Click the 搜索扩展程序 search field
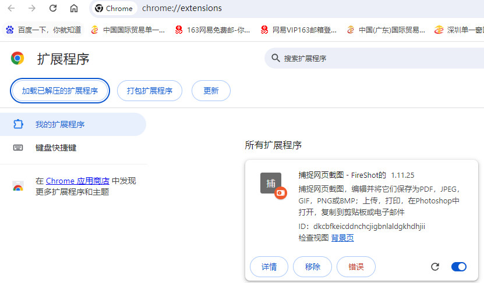Image resolution: width=484 pixels, height=283 pixels. tap(373, 58)
